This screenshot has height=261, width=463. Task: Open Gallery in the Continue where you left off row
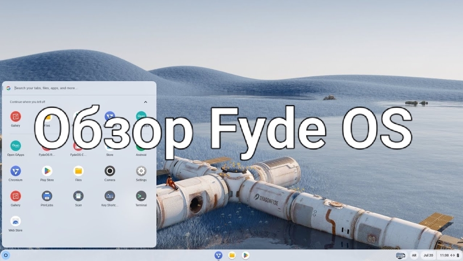tap(15, 119)
